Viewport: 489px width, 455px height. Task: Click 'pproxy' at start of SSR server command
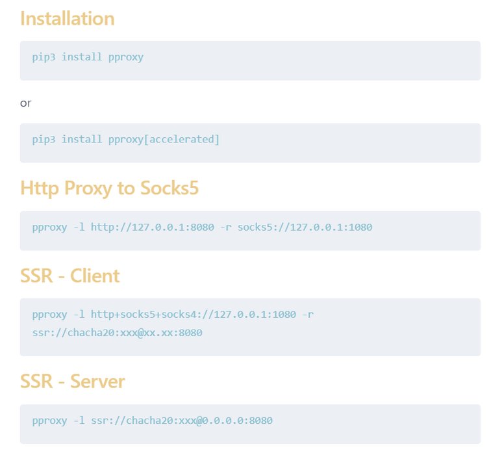(49, 421)
